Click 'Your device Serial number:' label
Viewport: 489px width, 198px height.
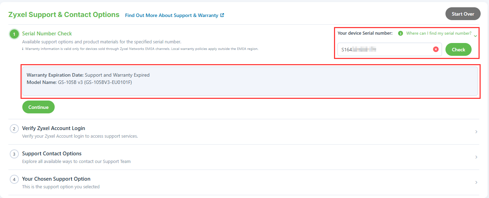point(365,33)
